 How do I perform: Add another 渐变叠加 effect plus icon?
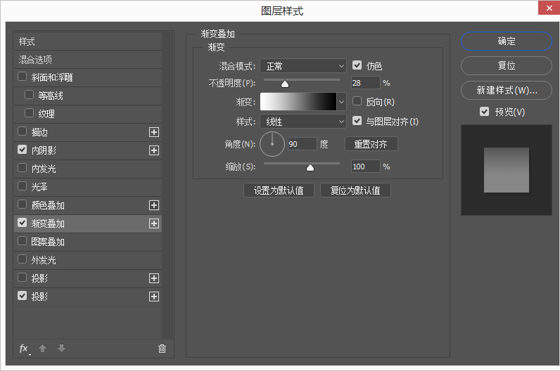pos(154,223)
